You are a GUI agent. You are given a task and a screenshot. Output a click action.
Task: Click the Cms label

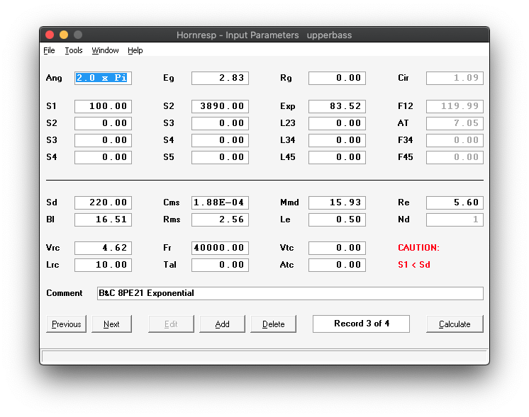coord(172,202)
